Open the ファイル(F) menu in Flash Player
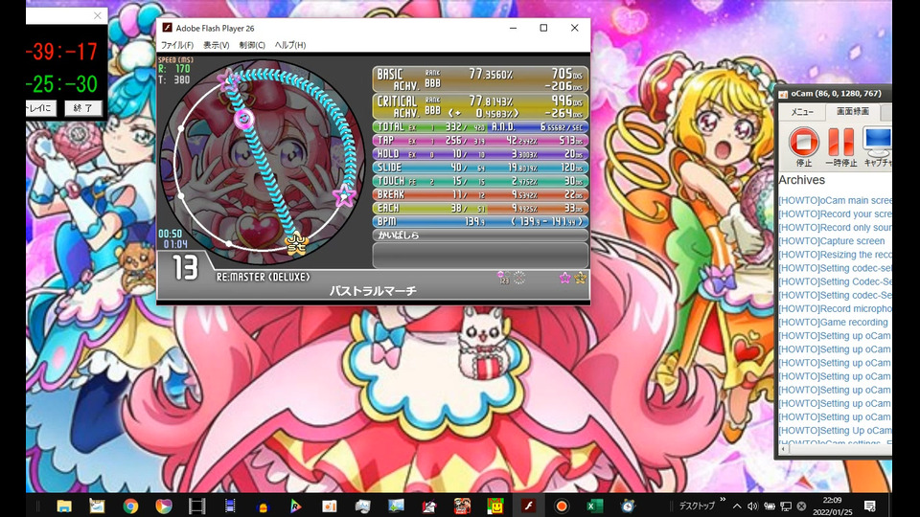 point(177,45)
